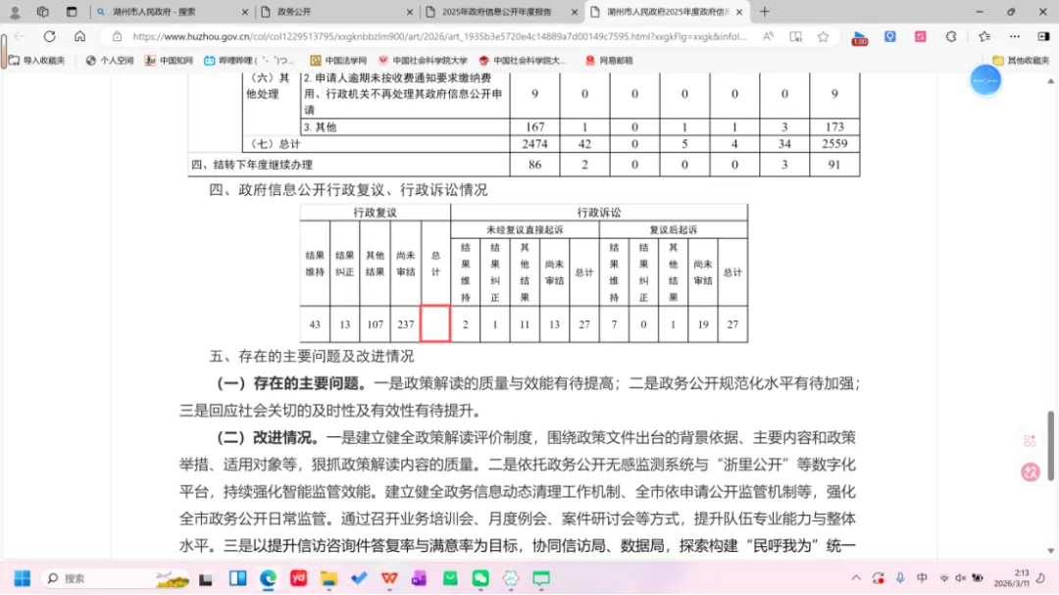This screenshot has width=1059, height=595.
Task: Click the empty 总计 cell under 行政复议
Action: click(435, 323)
